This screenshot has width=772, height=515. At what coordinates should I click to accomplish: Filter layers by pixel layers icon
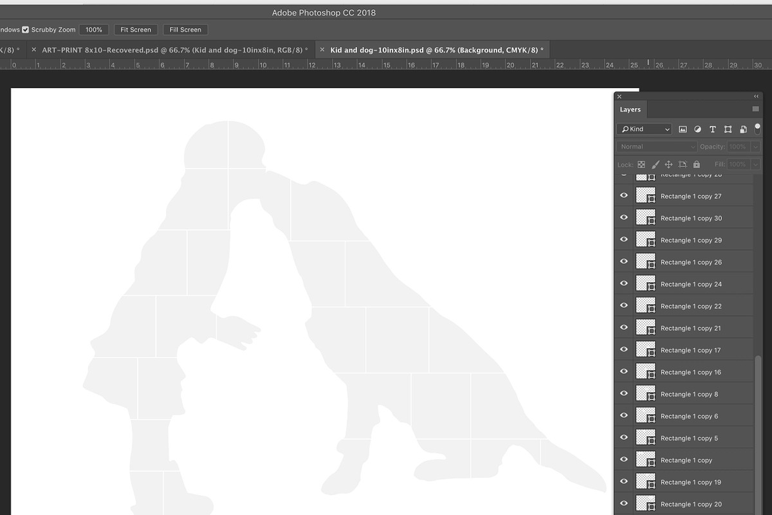click(683, 129)
